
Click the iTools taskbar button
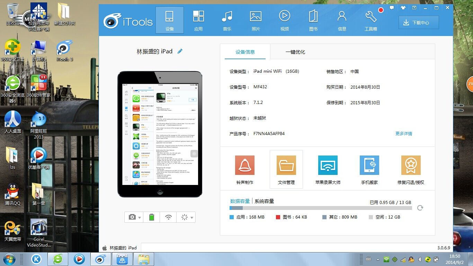point(101,259)
